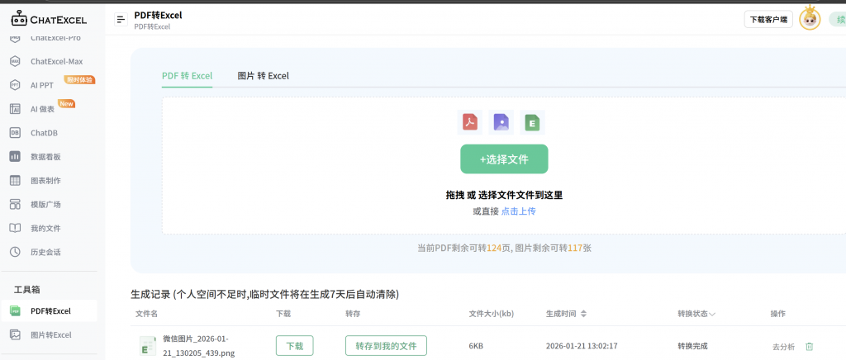846x360 pixels.
Task: Click the 文件名 column header
Action: coord(146,314)
